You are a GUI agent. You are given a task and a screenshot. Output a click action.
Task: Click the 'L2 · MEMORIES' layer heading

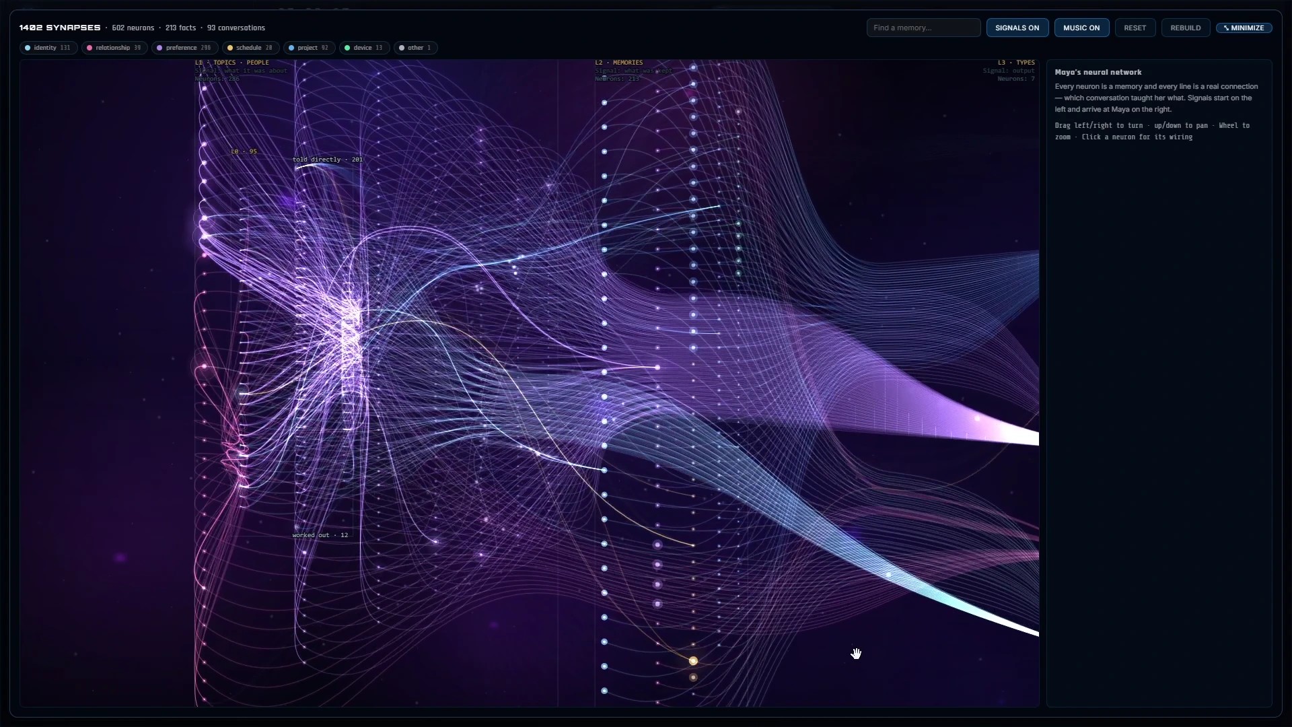click(619, 63)
